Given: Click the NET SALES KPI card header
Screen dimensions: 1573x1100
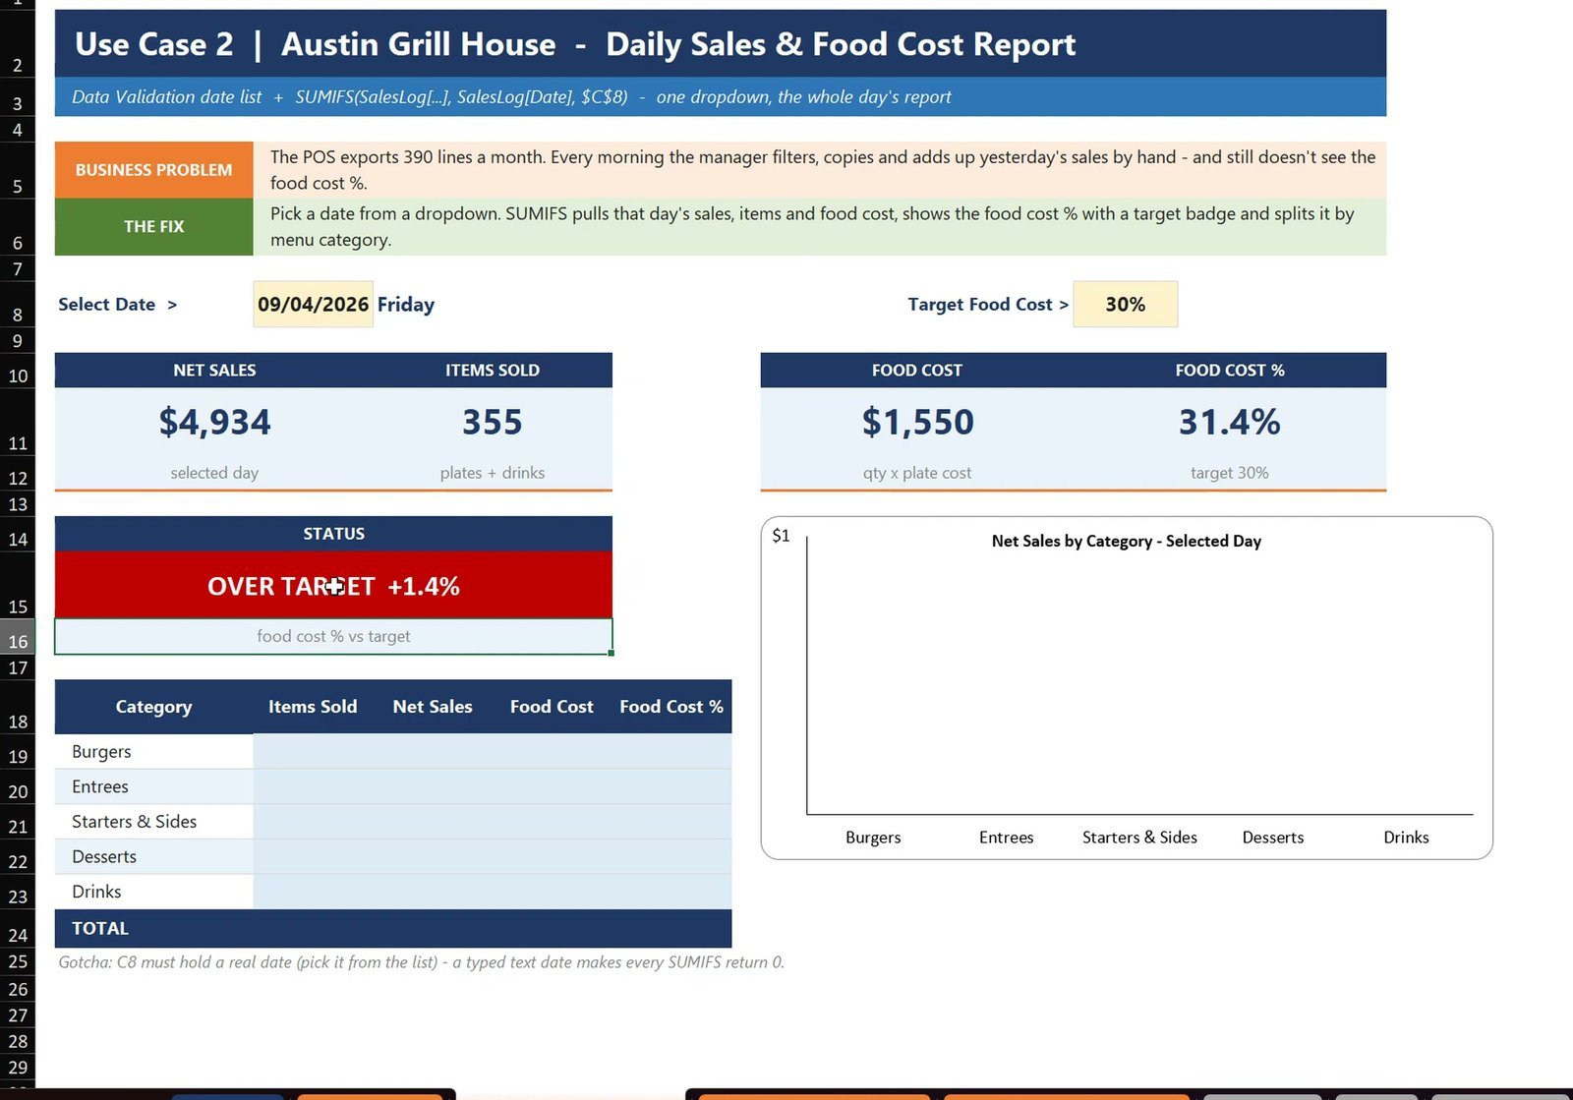Looking at the screenshot, I should 214,370.
